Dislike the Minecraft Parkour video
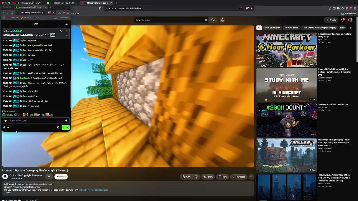The height and width of the screenshot is (201, 358). (x=196, y=177)
